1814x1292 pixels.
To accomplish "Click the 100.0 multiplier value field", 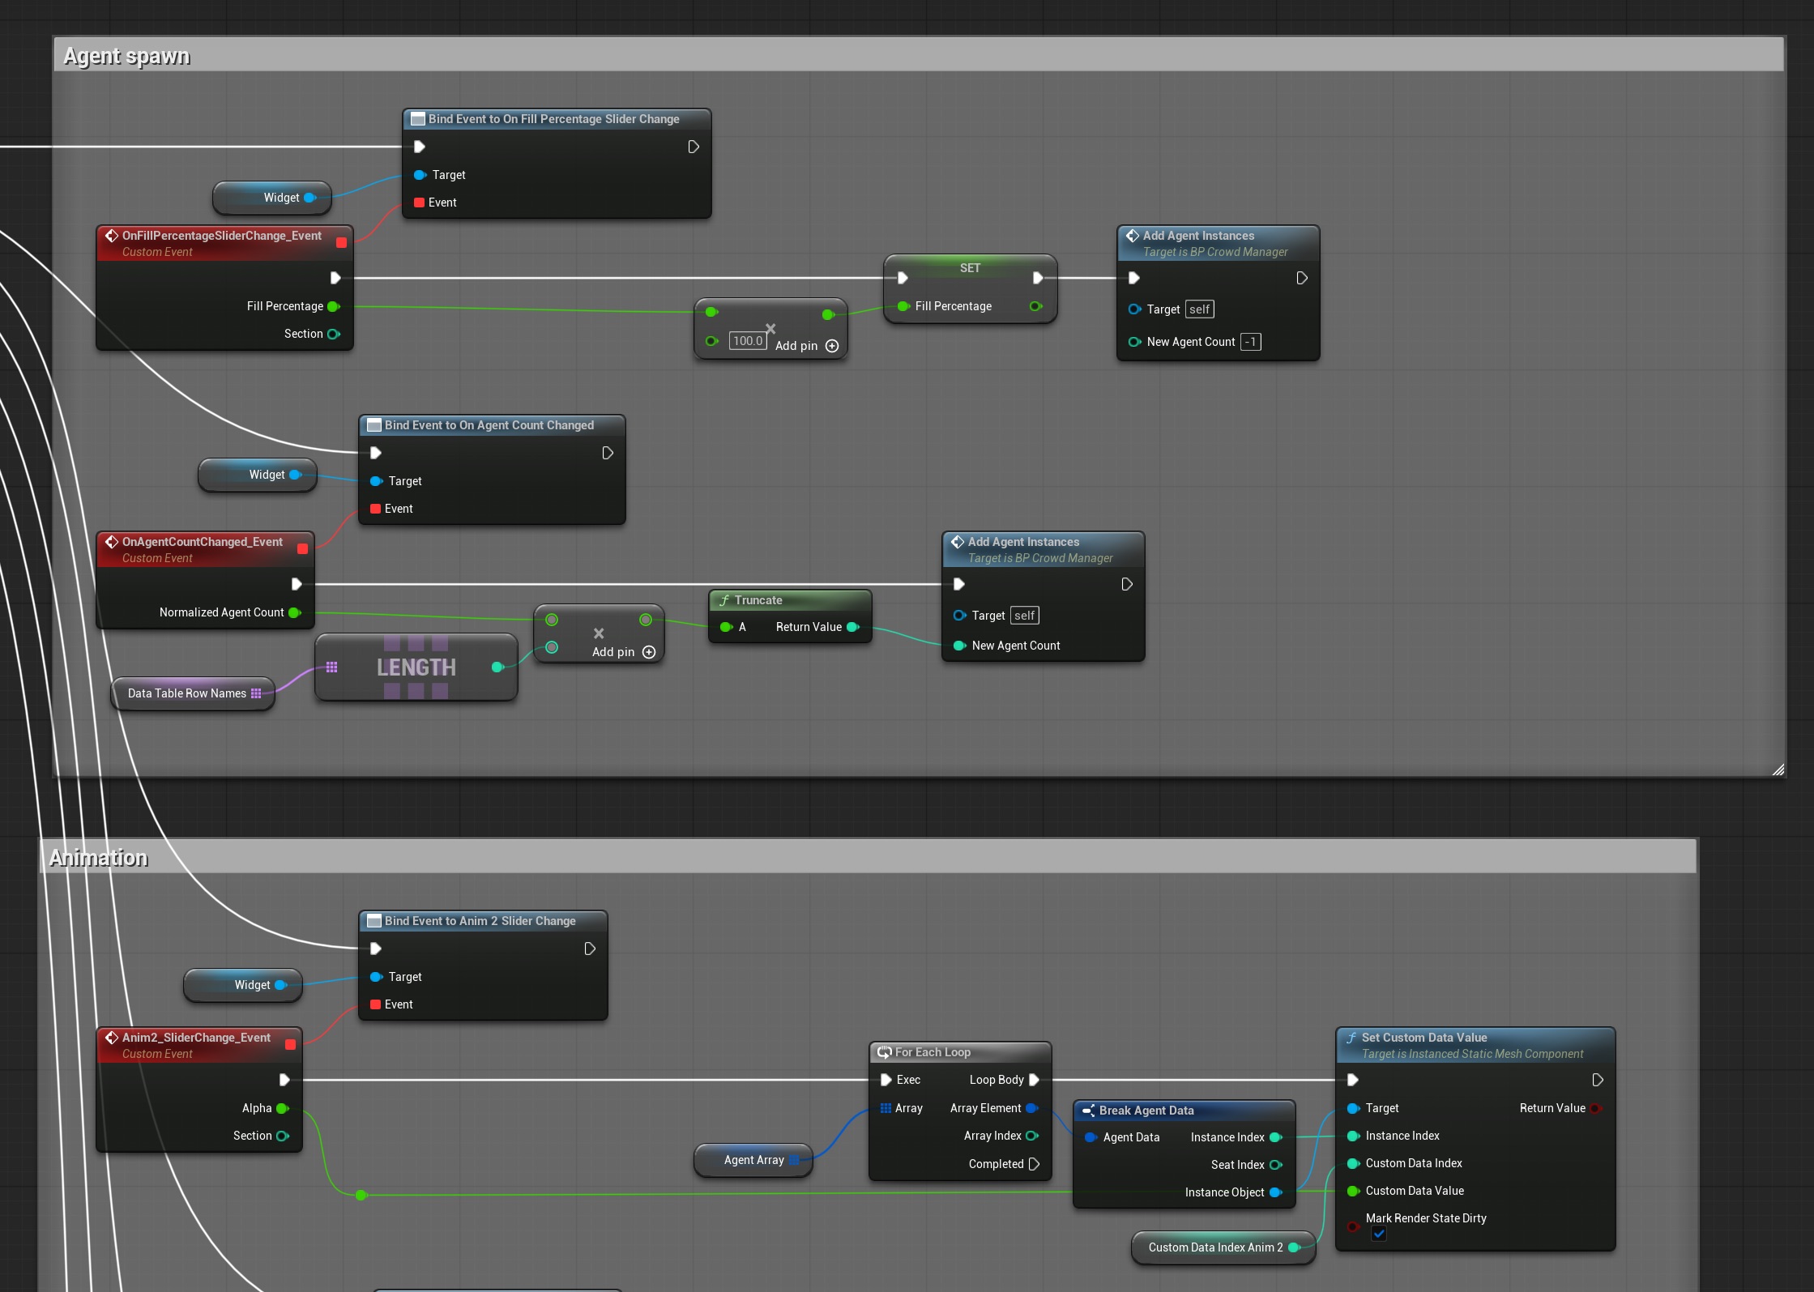I will pos(748,341).
